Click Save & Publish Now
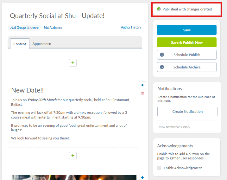This screenshot has width=227, height=180. [x=187, y=42]
